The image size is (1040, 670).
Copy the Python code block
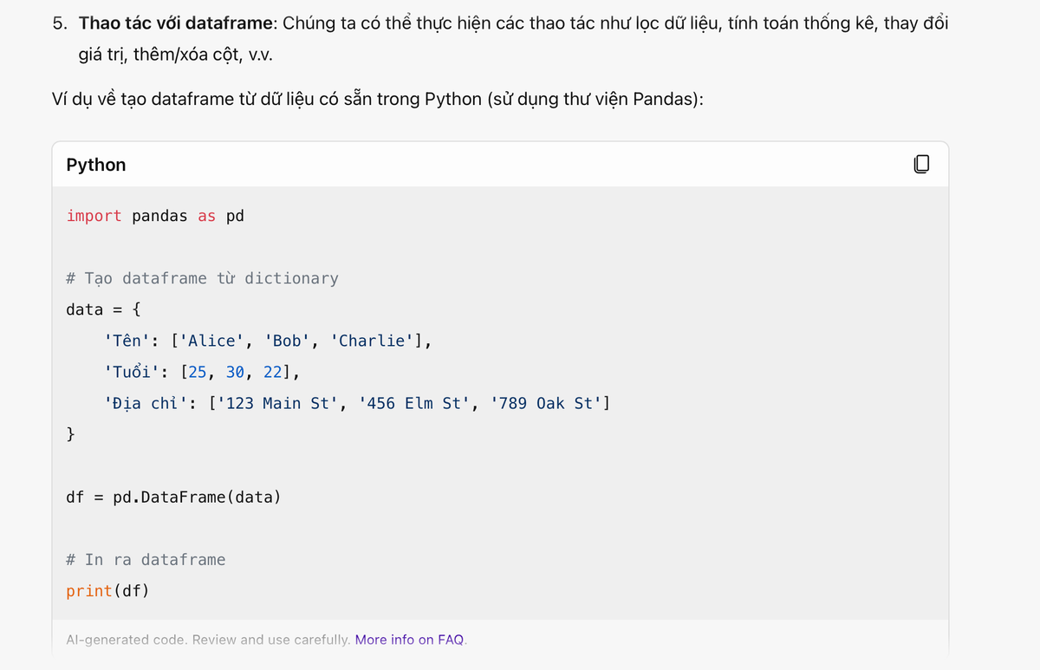pos(922,164)
